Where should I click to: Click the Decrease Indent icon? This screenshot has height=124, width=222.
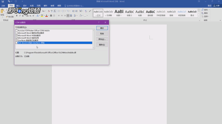point(73,11)
